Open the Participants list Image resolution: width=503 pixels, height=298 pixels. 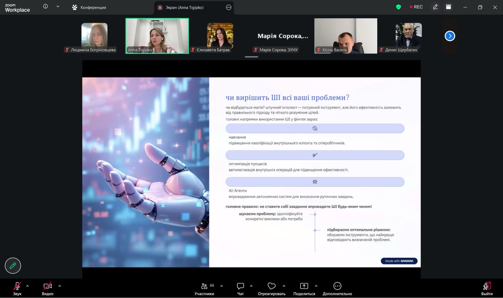[x=204, y=289]
